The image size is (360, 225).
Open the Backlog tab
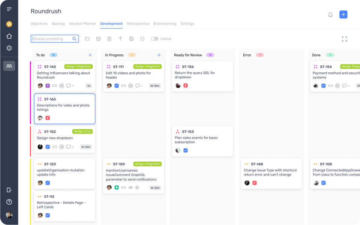coord(58,23)
